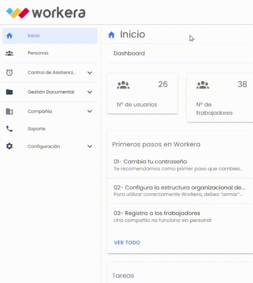Open step 02- Configura la estructura organizacional

[180, 191]
